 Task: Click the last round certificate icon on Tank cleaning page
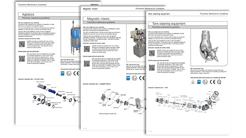coord(219,82)
